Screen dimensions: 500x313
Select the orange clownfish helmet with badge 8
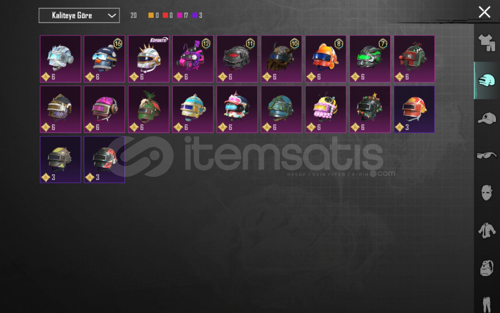click(x=326, y=59)
